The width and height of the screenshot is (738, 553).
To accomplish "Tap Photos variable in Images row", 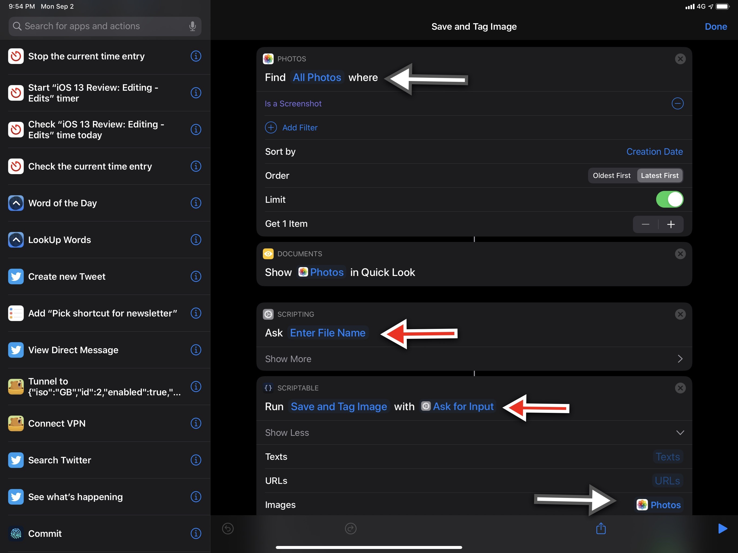I will 659,505.
